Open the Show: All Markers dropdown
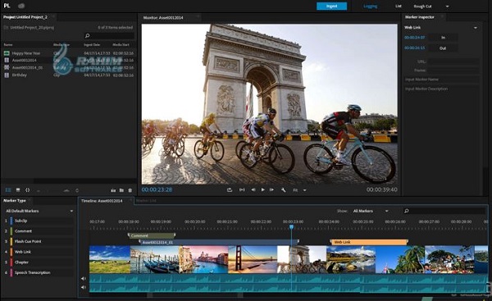The width and height of the screenshot is (492, 301). click(371, 212)
